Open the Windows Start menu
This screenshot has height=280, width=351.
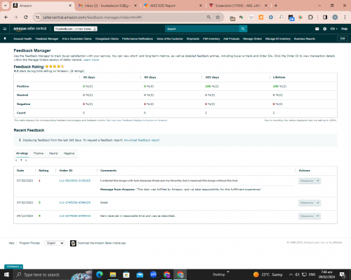coord(6,274)
